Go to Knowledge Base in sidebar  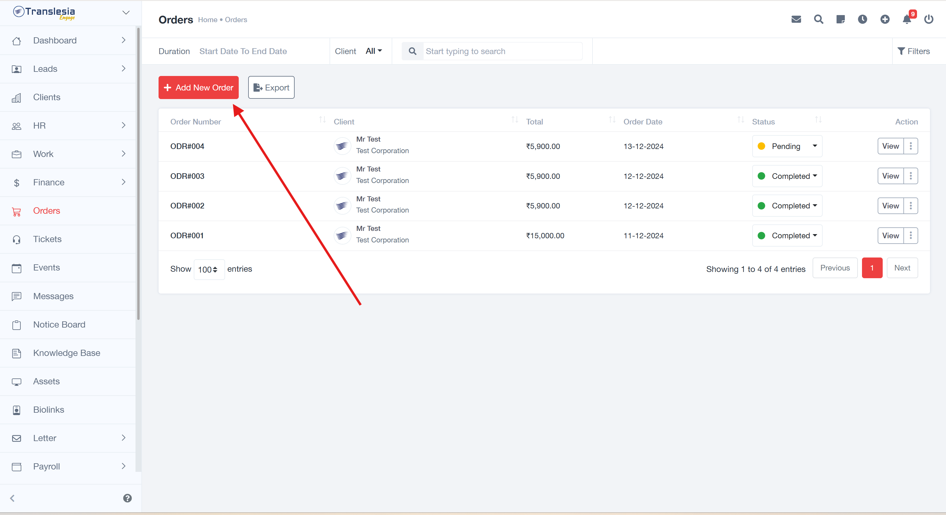(x=67, y=353)
